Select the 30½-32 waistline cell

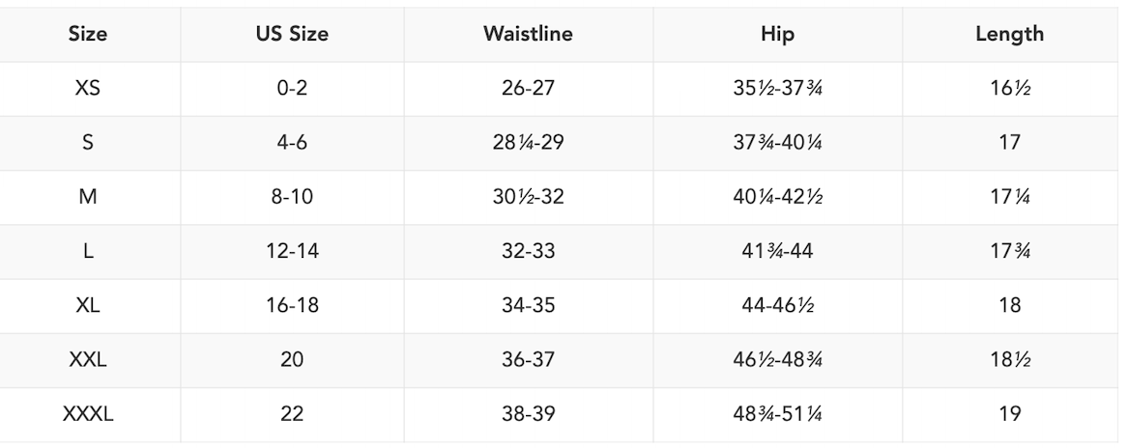tap(528, 198)
